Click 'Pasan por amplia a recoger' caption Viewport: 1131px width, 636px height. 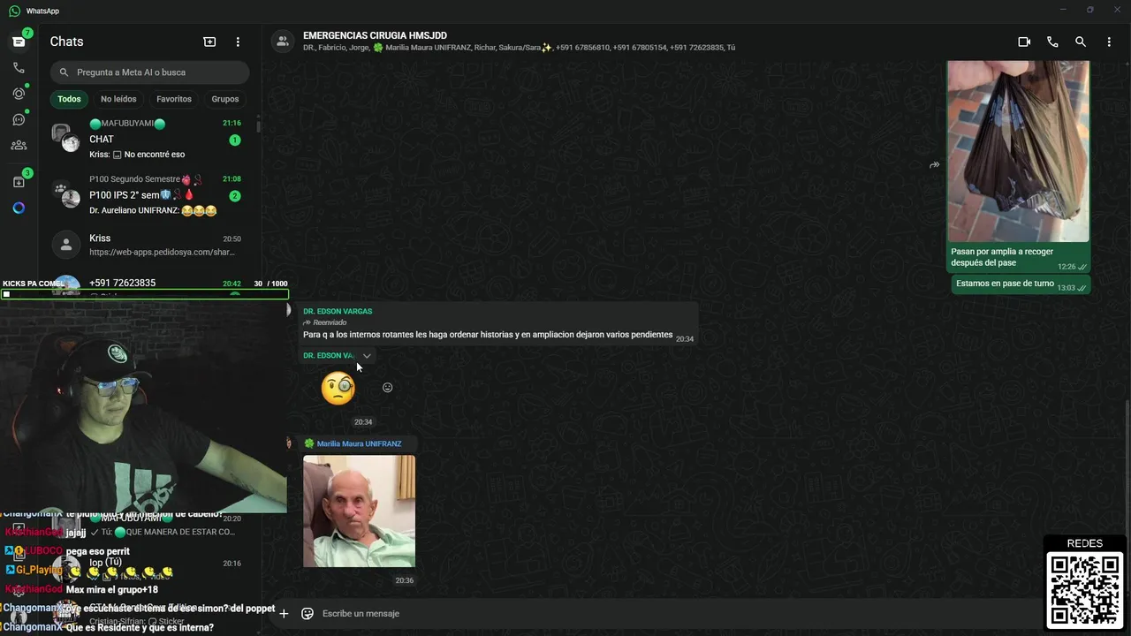pyautogui.click(x=1002, y=257)
